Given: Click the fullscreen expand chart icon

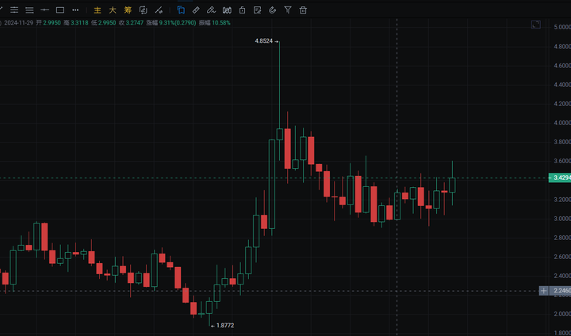Looking at the screenshot, I should pyautogui.click(x=536, y=25).
